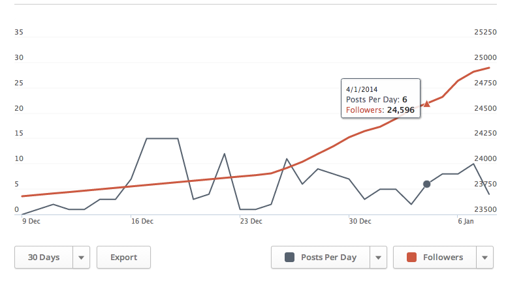Screen dimensions: 523x281
Task: Expand the Followers dropdown arrow
Action: pos(484,258)
